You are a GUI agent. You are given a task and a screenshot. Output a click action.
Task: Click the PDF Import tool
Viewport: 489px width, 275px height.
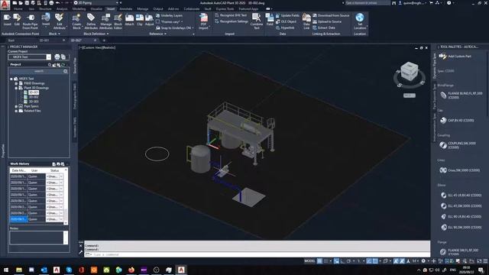click(x=203, y=21)
